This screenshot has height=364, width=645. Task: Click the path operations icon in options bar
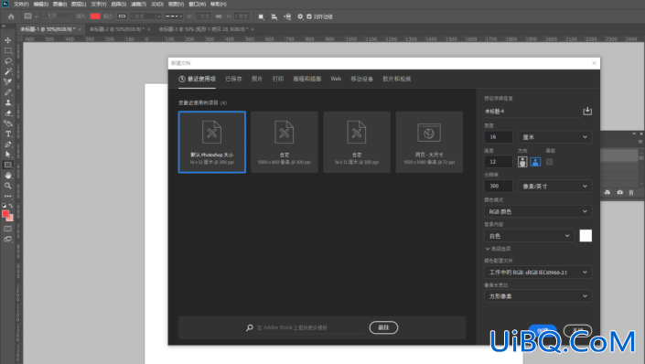(x=261, y=16)
